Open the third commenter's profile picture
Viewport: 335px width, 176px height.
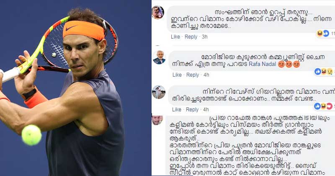[159, 92]
